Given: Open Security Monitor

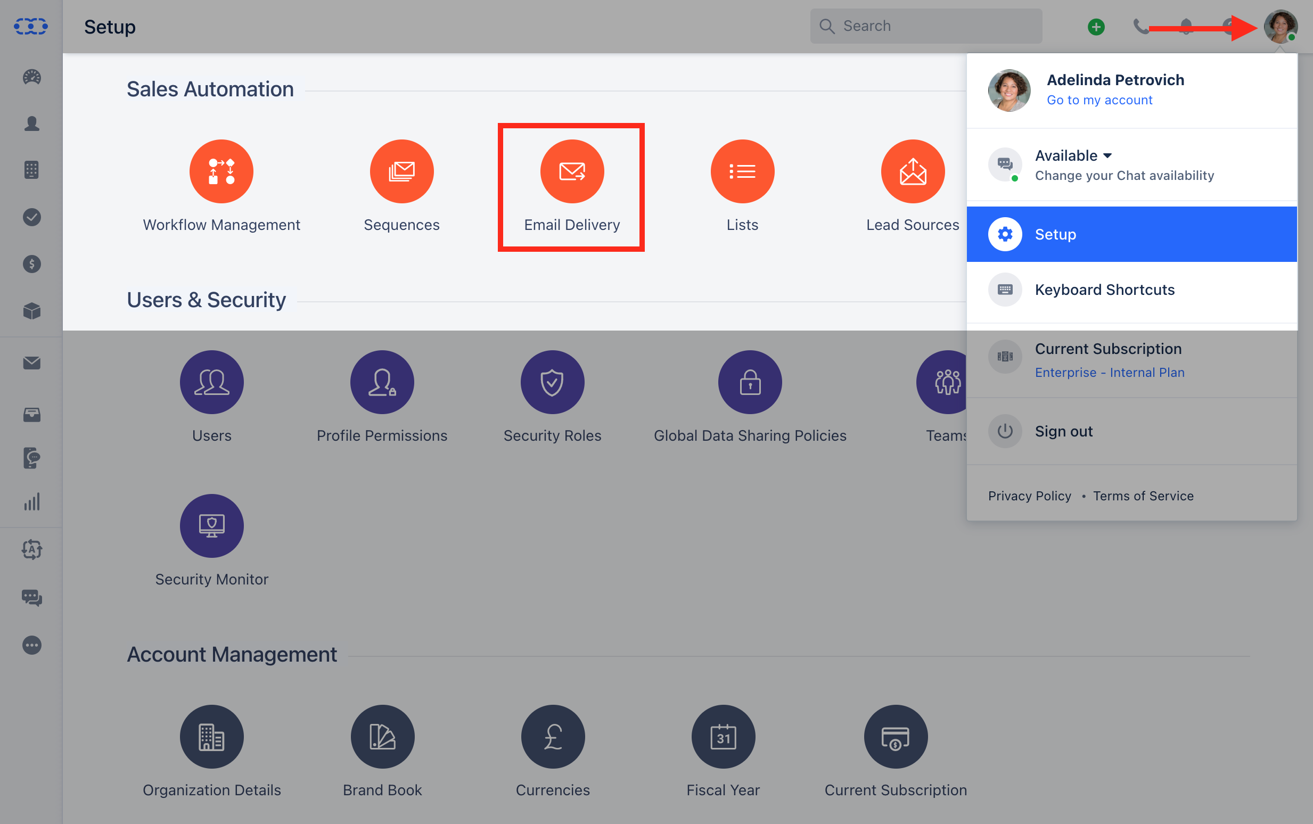Looking at the screenshot, I should coord(211,526).
